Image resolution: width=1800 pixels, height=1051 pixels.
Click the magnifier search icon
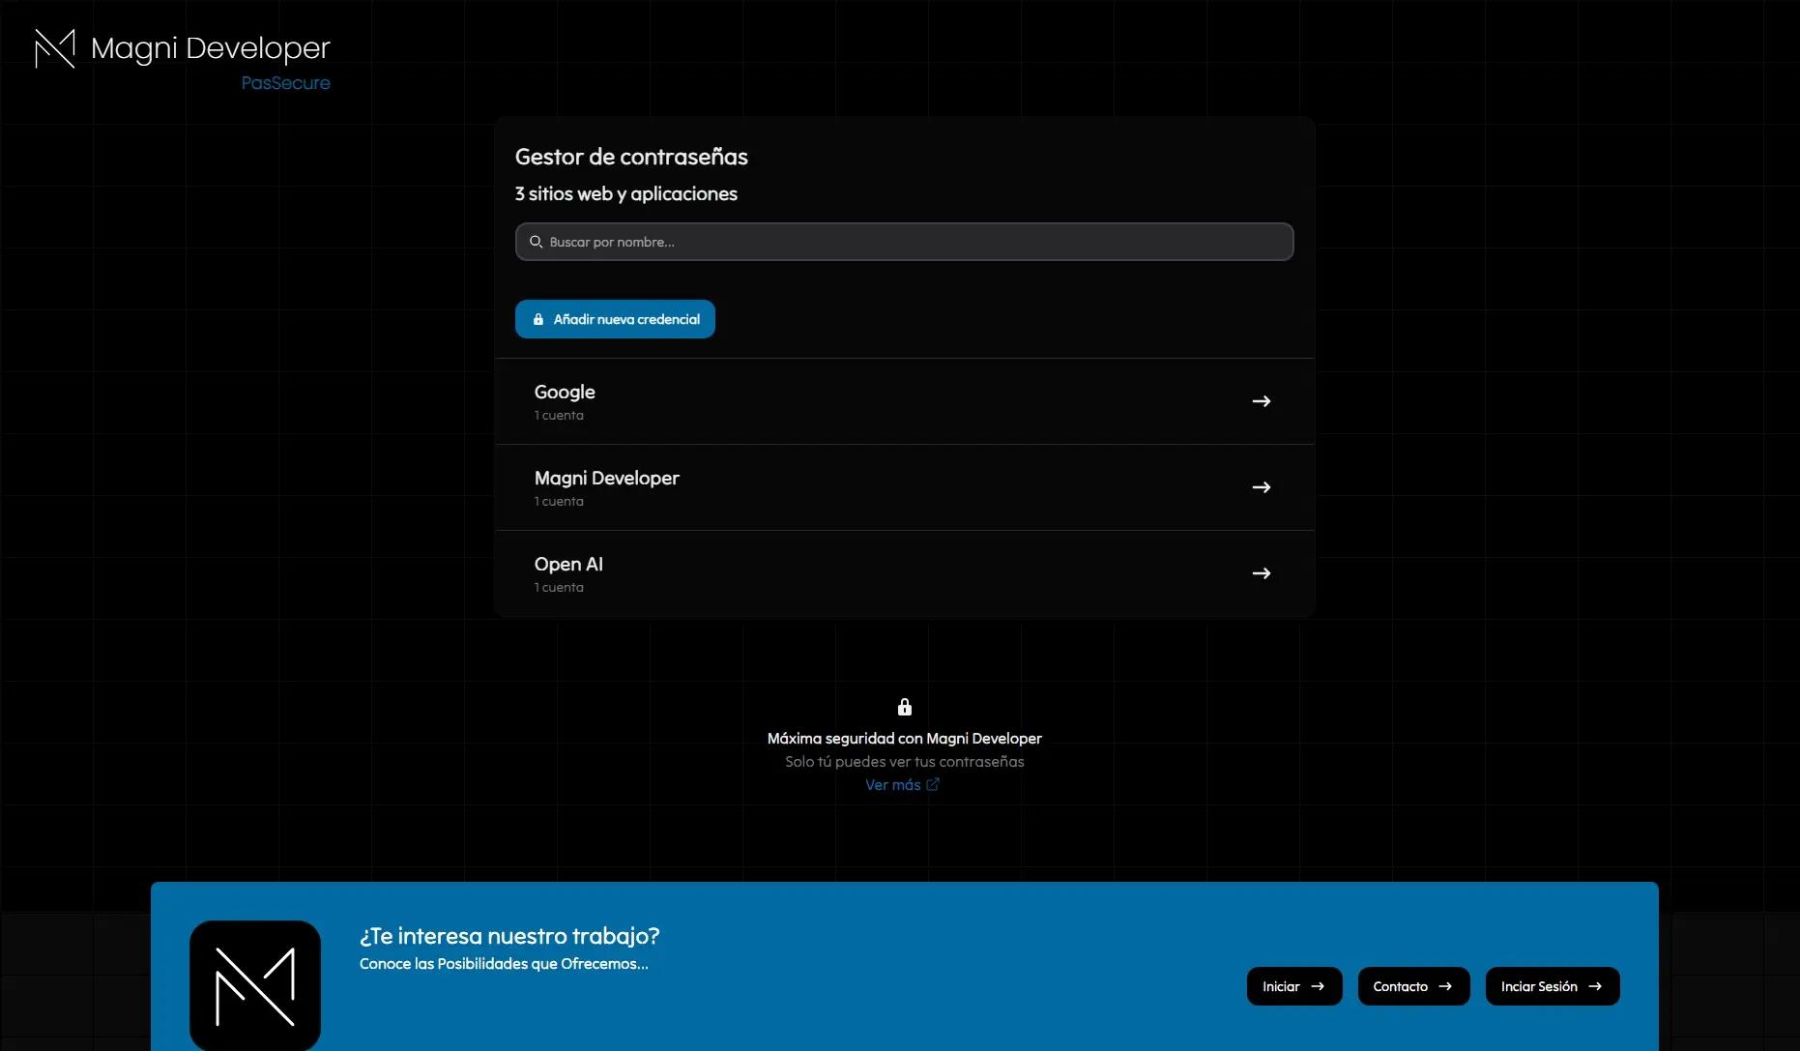click(536, 242)
